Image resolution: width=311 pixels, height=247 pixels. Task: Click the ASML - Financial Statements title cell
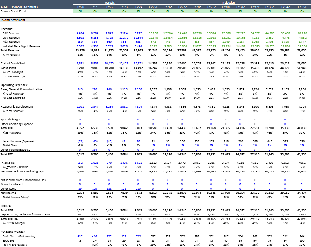pos(19,6)
